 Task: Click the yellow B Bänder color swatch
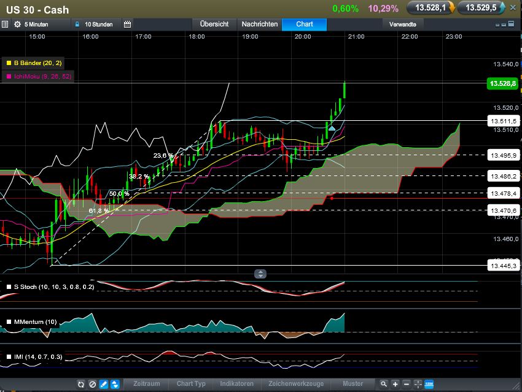tap(9, 63)
